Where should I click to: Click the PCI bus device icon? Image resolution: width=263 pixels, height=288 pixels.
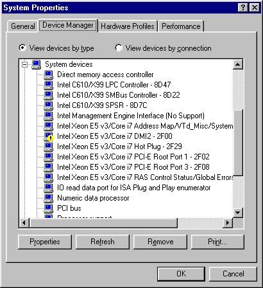48,208
